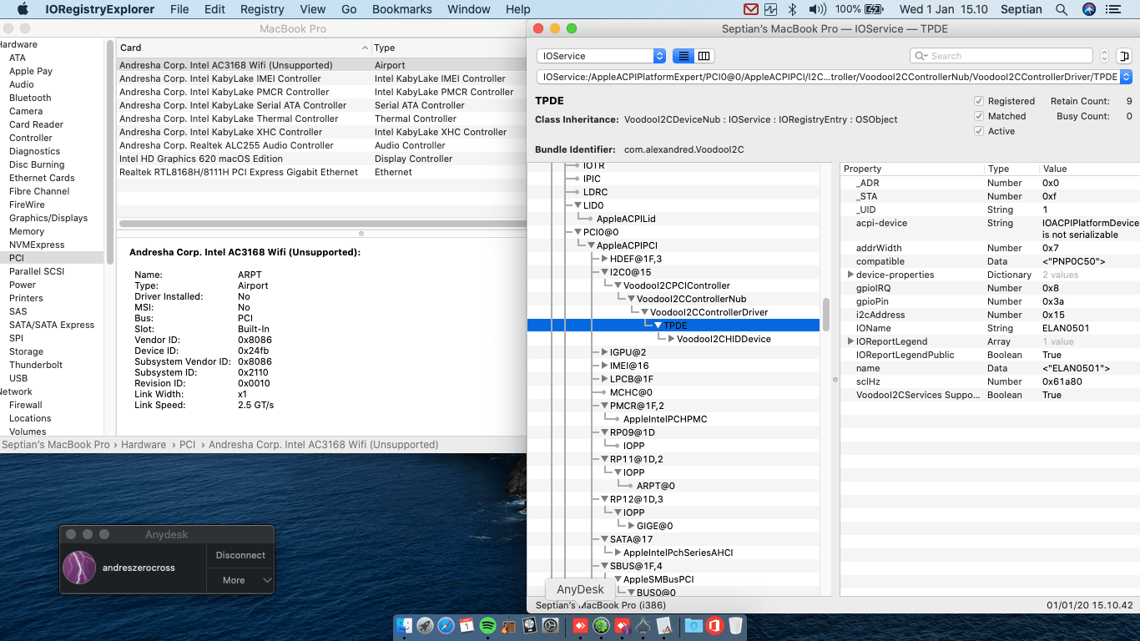The image size is (1140, 641).
Task: Sort by the Card column header
Action: pyautogui.click(x=243, y=48)
